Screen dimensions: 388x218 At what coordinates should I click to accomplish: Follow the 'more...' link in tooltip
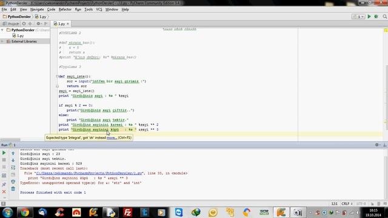(112, 137)
